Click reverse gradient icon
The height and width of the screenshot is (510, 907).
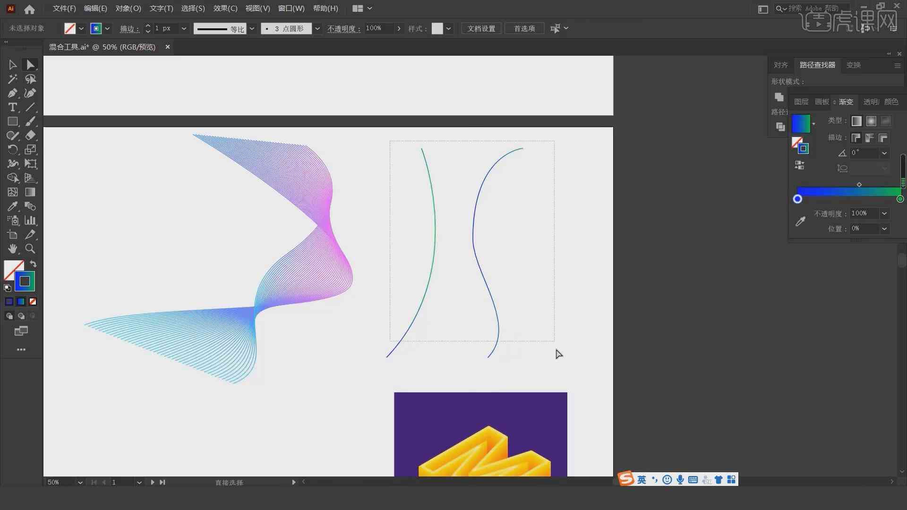[x=799, y=165]
